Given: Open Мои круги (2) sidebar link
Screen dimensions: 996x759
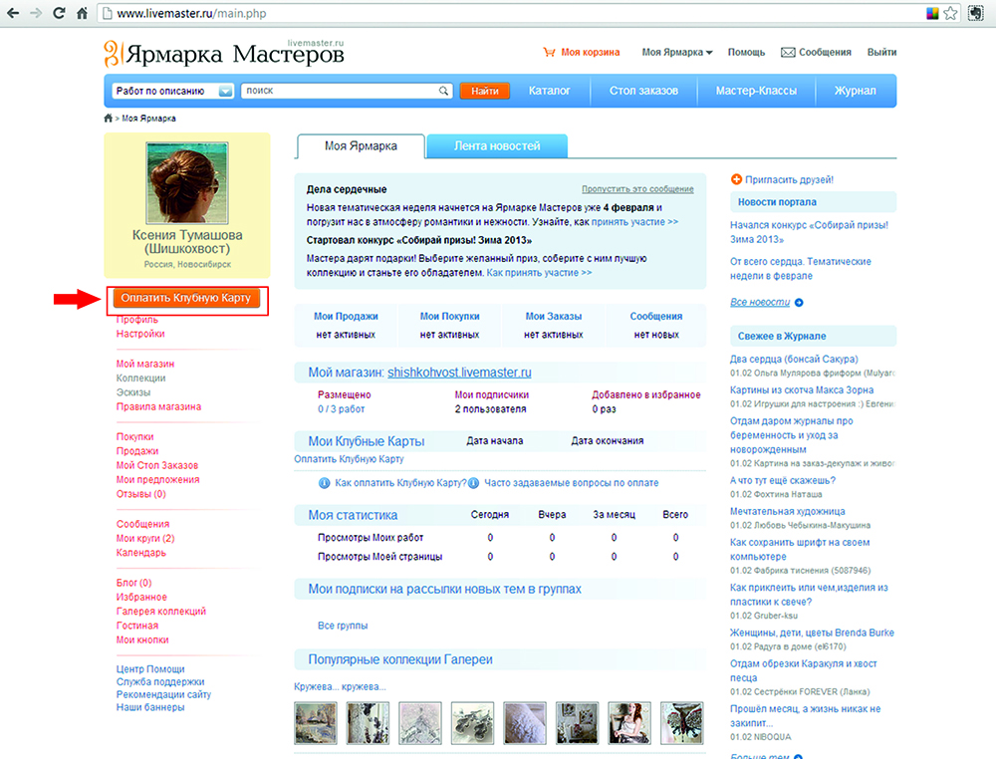Looking at the screenshot, I should 145,539.
